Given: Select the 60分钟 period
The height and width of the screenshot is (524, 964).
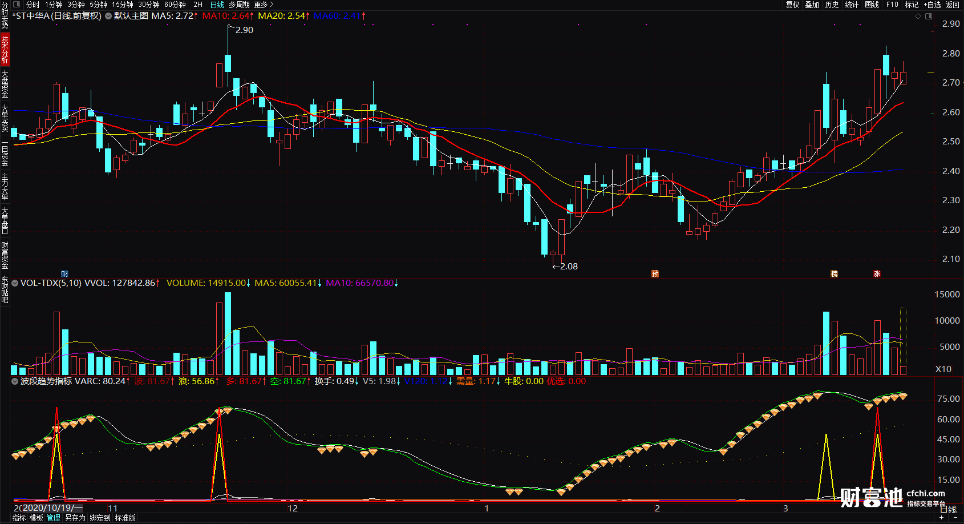Looking at the screenshot, I should [175, 5].
